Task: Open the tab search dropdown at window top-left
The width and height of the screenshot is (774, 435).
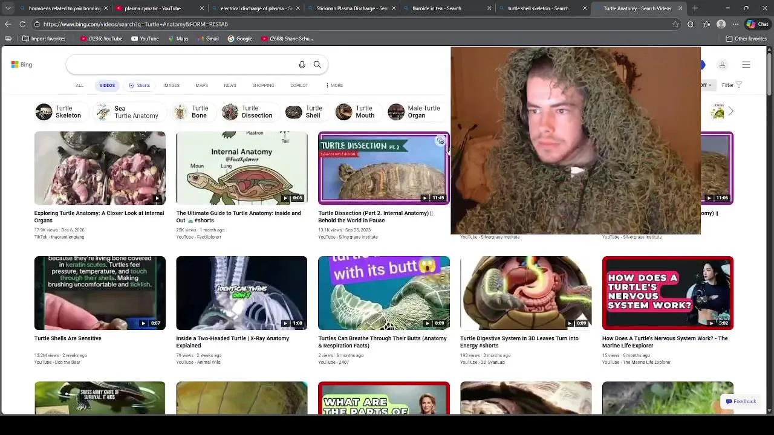Action: (x=7, y=8)
